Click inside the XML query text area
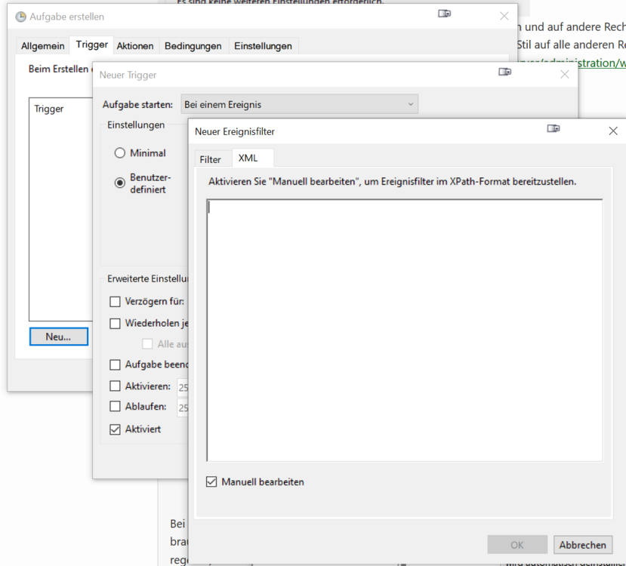626x566 pixels. pyautogui.click(x=404, y=330)
